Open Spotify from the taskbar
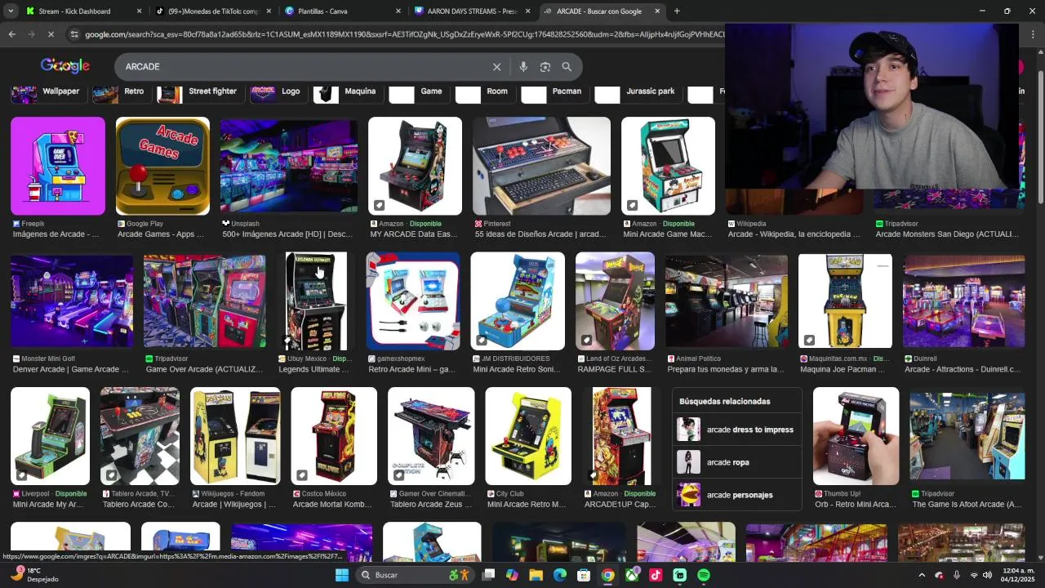The image size is (1045, 588). (x=704, y=575)
